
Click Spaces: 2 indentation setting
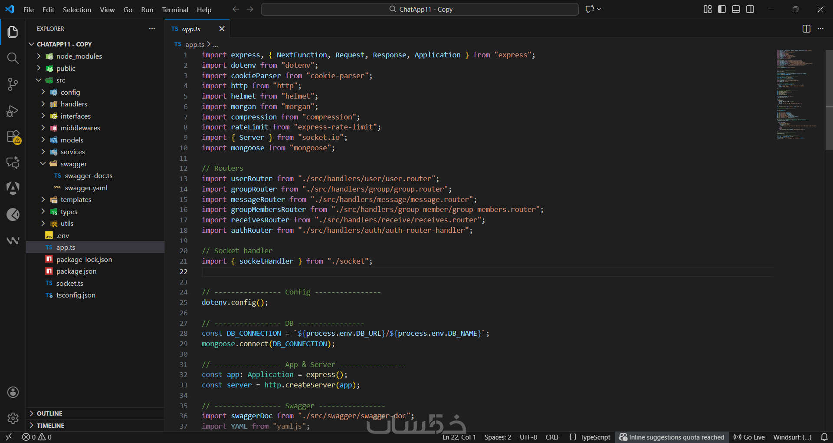click(498, 437)
